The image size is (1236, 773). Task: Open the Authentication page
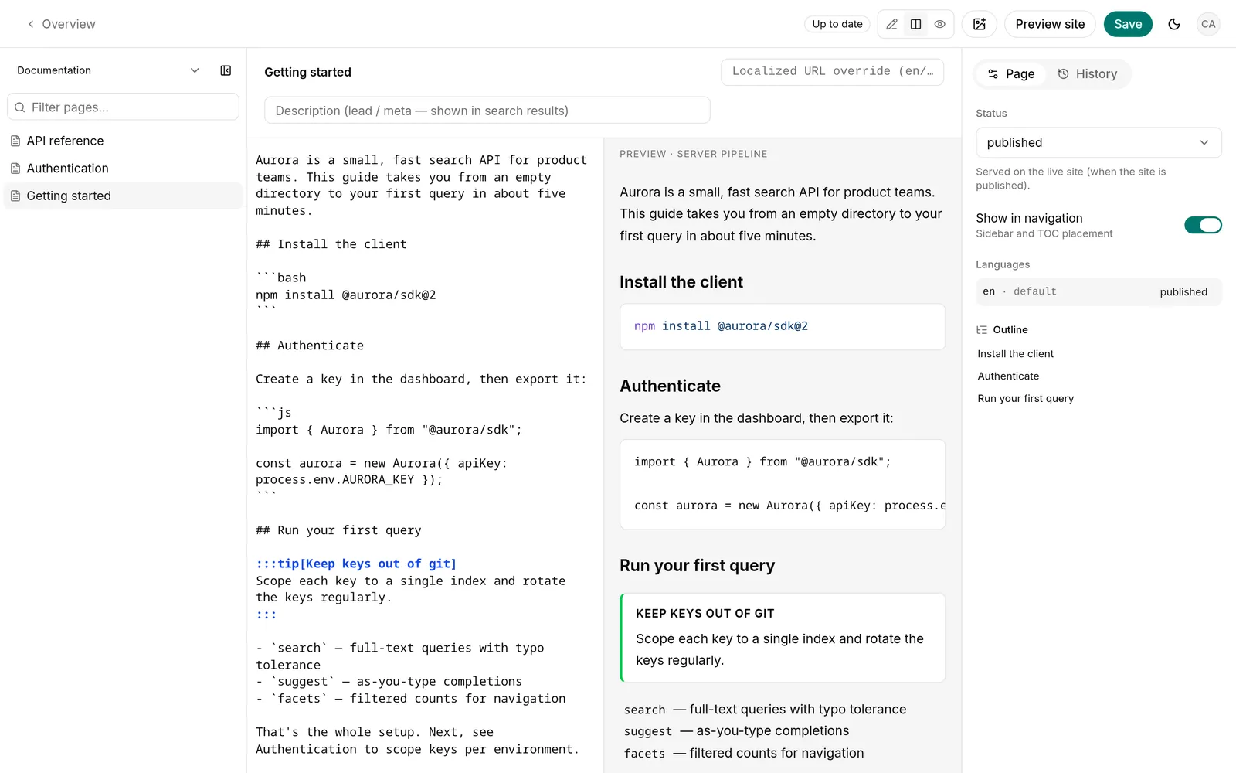coord(123,169)
